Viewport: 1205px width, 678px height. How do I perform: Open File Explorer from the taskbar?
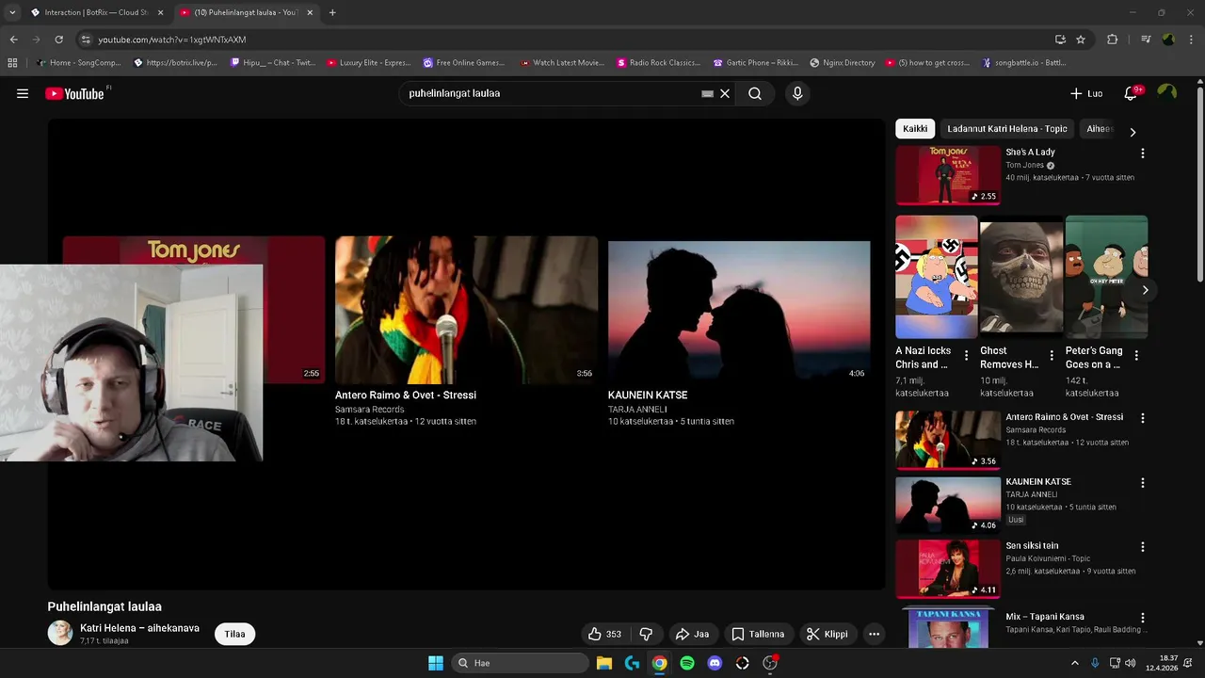click(604, 663)
